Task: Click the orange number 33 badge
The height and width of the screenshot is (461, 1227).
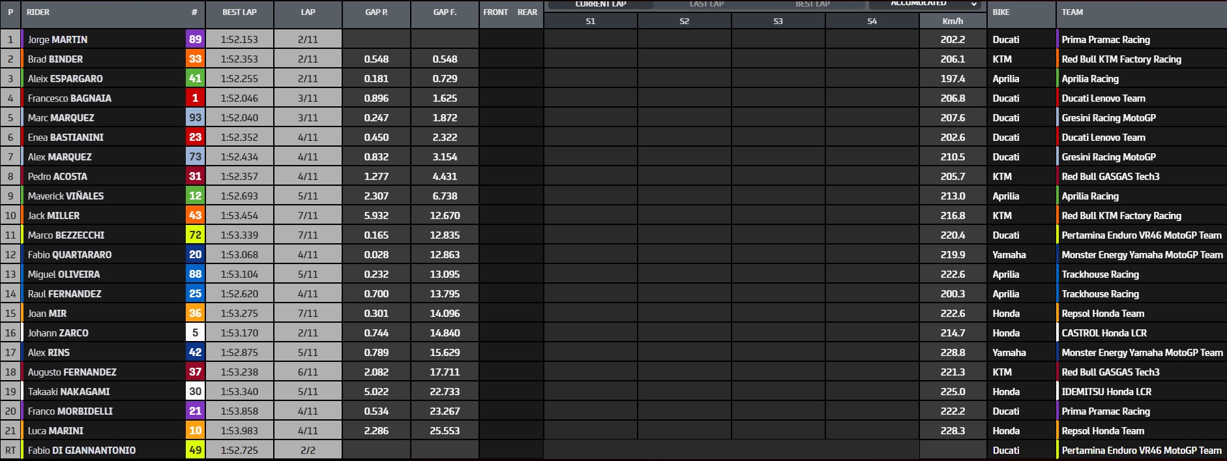Action: (x=195, y=59)
